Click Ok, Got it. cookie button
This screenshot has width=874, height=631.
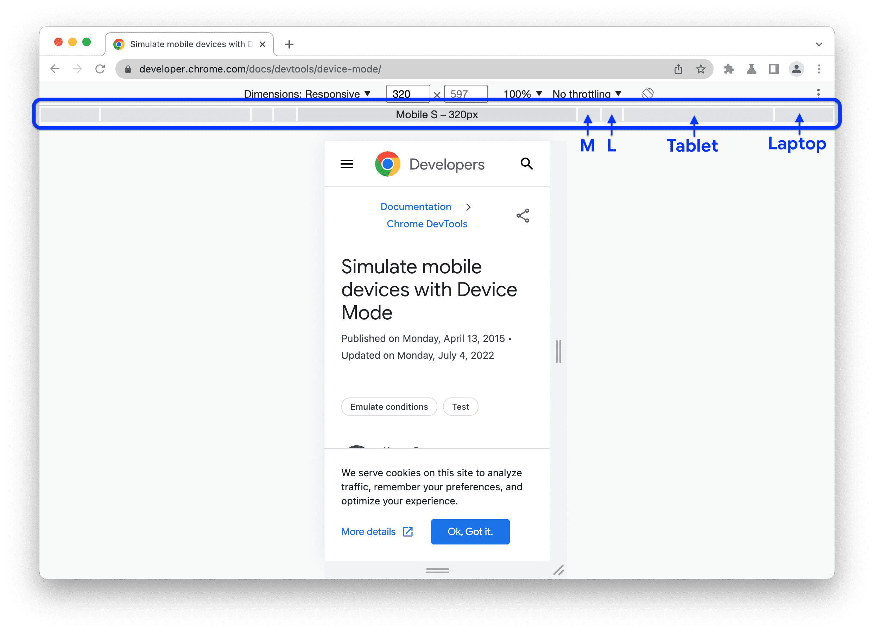point(470,531)
